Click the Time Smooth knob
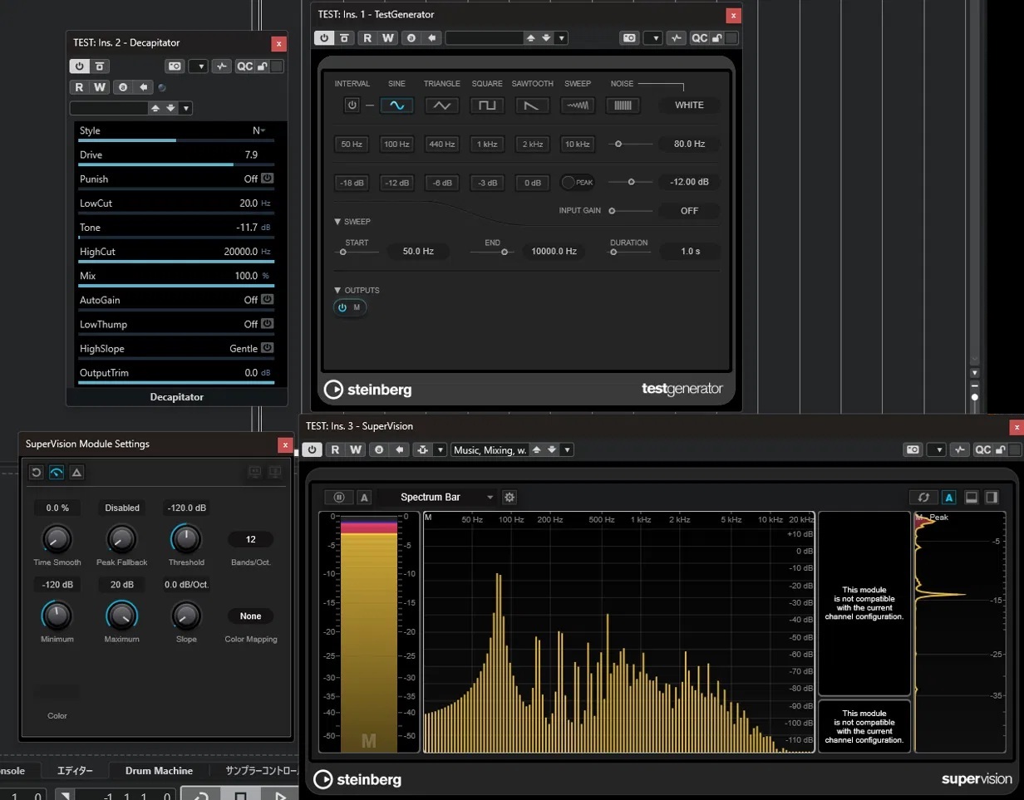The height and width of the screenshot is (800, 1024). point(57,540)
